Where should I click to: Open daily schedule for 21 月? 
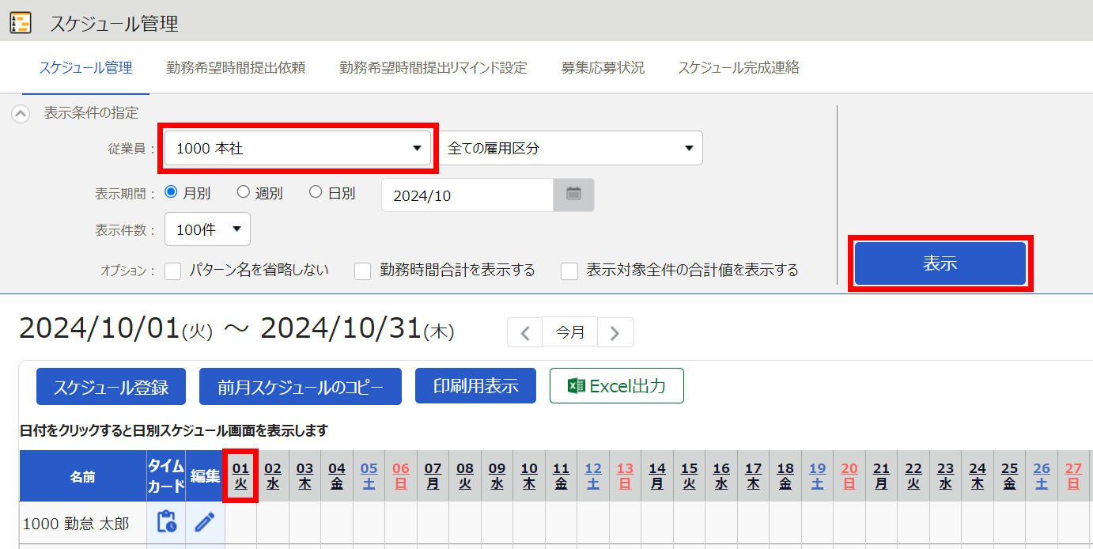pyautogui.click(x=881, y=476)
